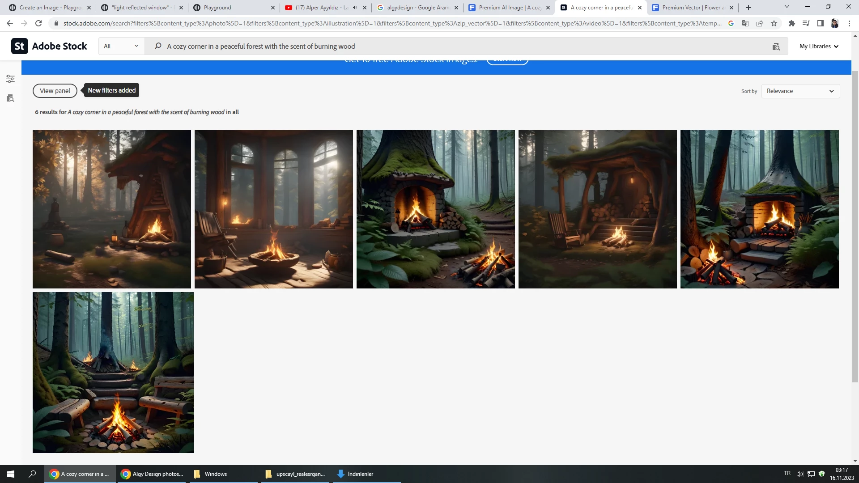Switch to the algydesign Google tab
This screenshot has width=859, height=483.
(x=416, y=8)
